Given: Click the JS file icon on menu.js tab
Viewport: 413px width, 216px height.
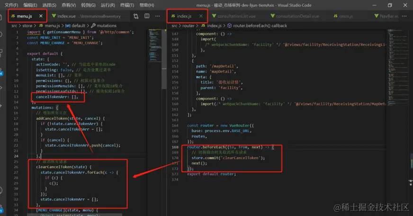Looking at the screenshot, I should 13,16.
